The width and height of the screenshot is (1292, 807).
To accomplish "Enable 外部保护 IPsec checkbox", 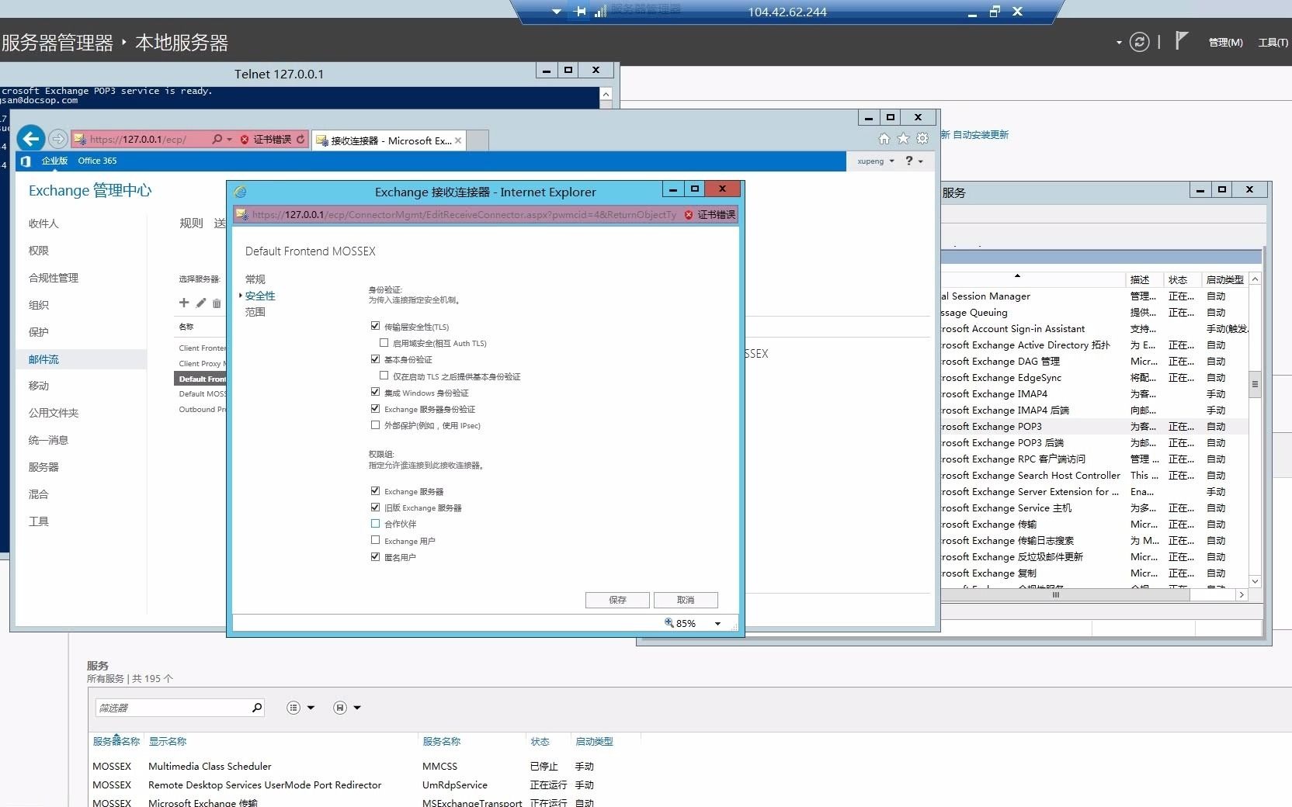I will coord(376,424).
